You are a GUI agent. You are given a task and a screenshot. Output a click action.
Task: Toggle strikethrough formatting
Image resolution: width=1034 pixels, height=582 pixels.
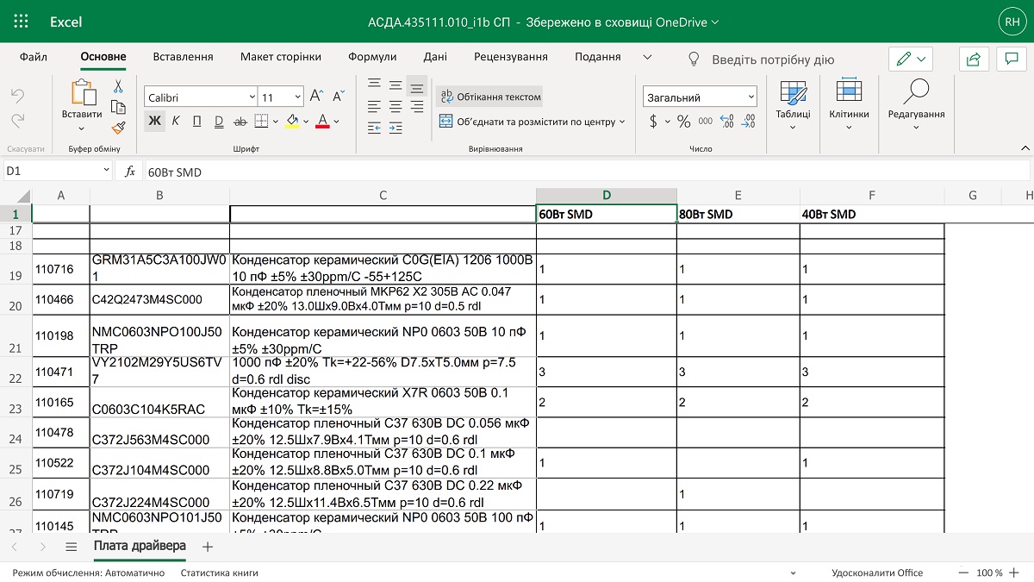tap(240, 121)
